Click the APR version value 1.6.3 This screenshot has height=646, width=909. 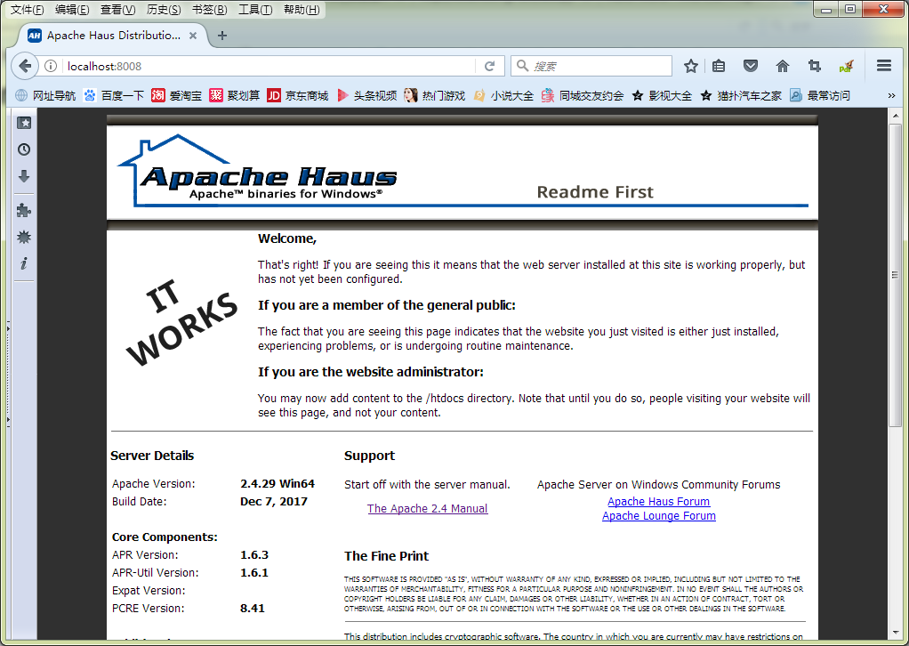(253, 555)
